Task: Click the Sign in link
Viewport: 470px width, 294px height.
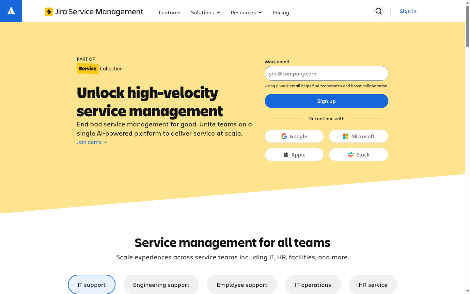Action: [x=408, y=11]
